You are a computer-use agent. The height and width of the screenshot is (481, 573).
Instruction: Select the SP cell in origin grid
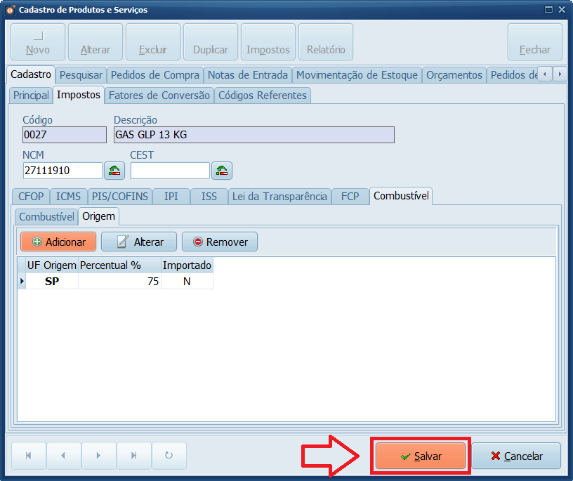click(52, 281)
